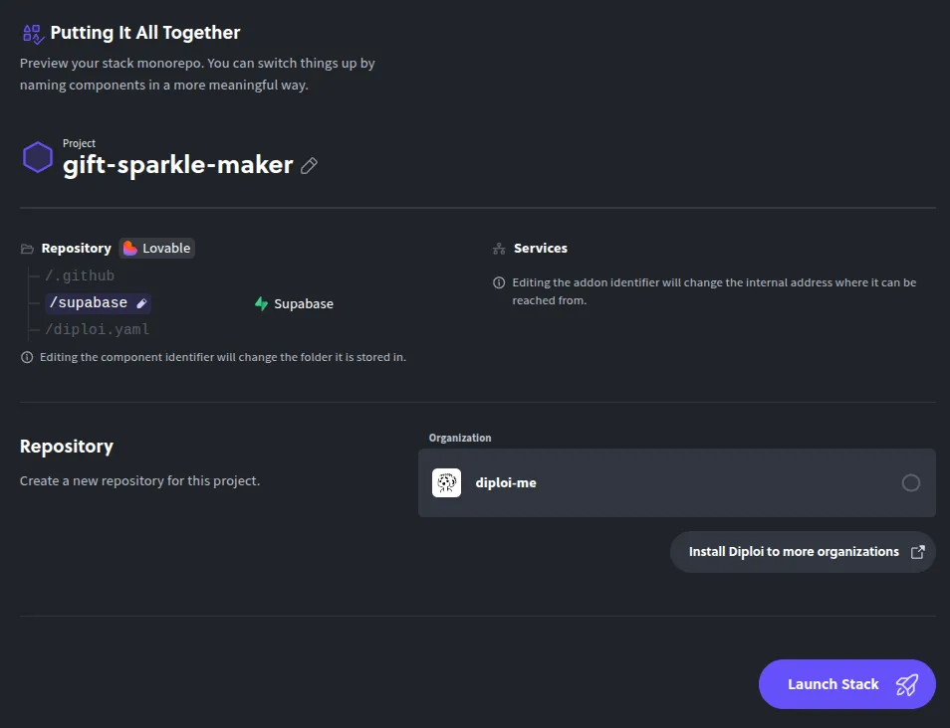Image resolution: width=950 pixels, height=728 pixels.
Task: Click the hexagon project icon
Action: point(38,157)
